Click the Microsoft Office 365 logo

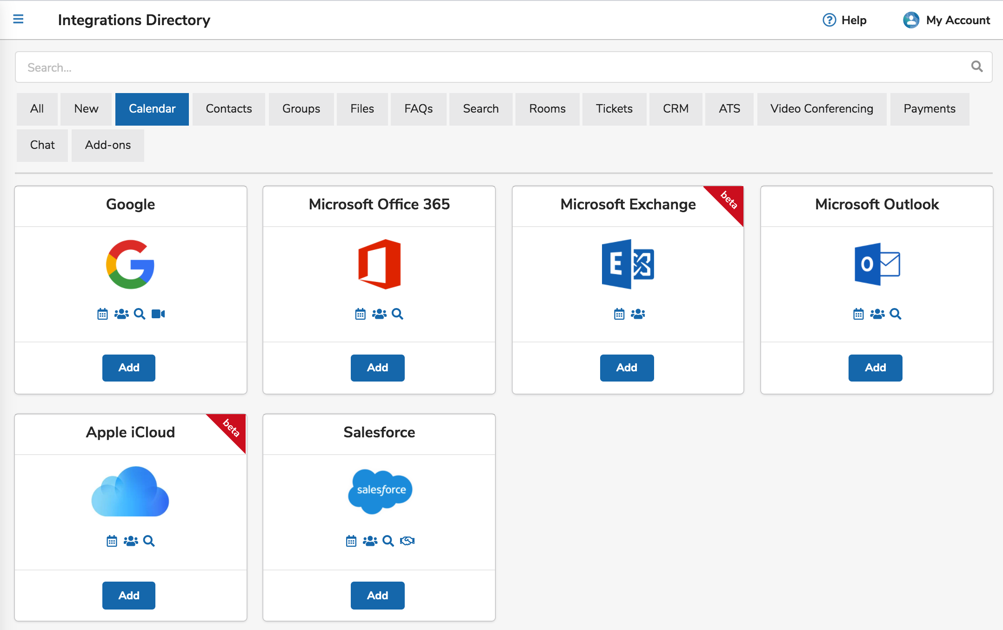pos(379,264)
